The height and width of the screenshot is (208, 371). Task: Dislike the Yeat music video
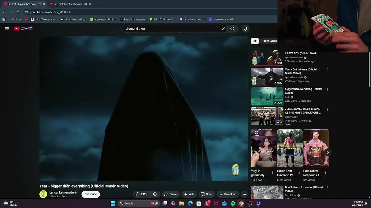coord(155,194)
